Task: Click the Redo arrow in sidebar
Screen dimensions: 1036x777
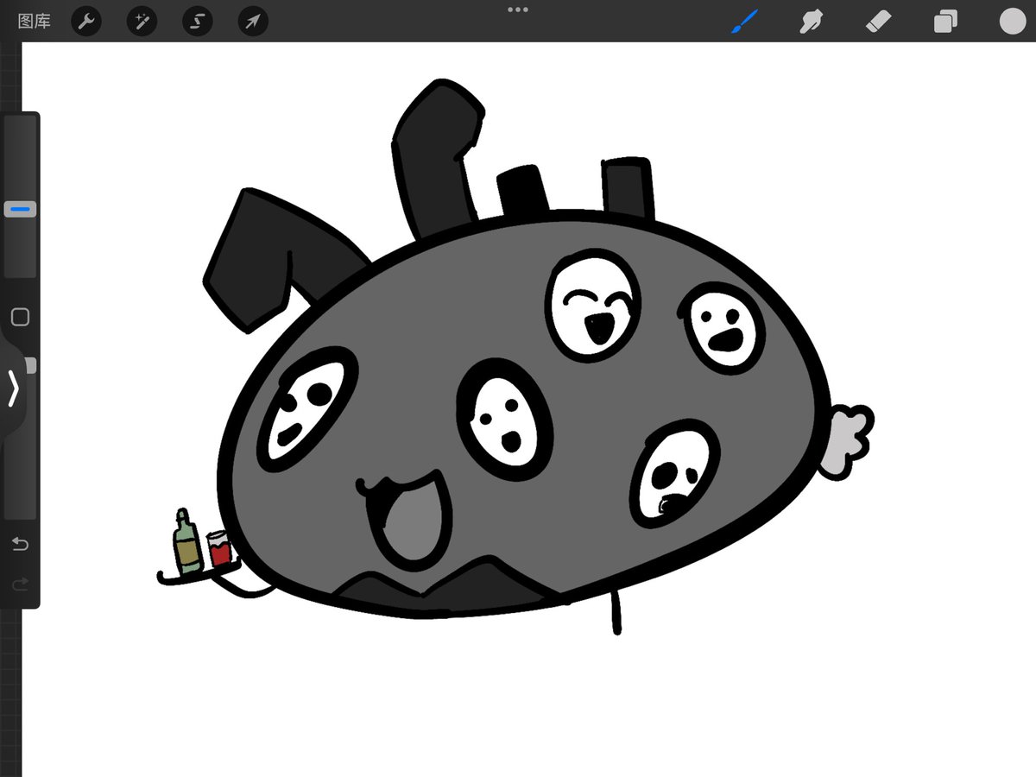Action: point(20,584)
